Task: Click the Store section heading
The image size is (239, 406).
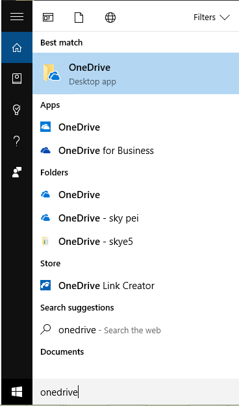Action: click(50, 263)
